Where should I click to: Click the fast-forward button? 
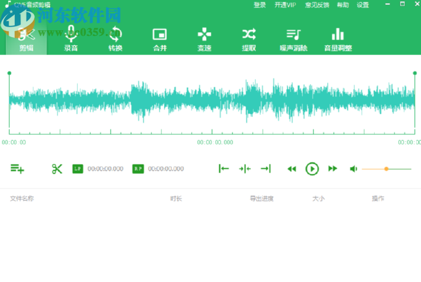[x=333, y=169]
